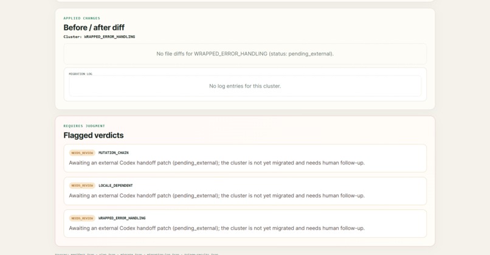The width and height of the screenshot is (490, 255).
Task: Click description text under WRAPPED_ERROR_HANDLING verdict
Action: click(217, 228)
